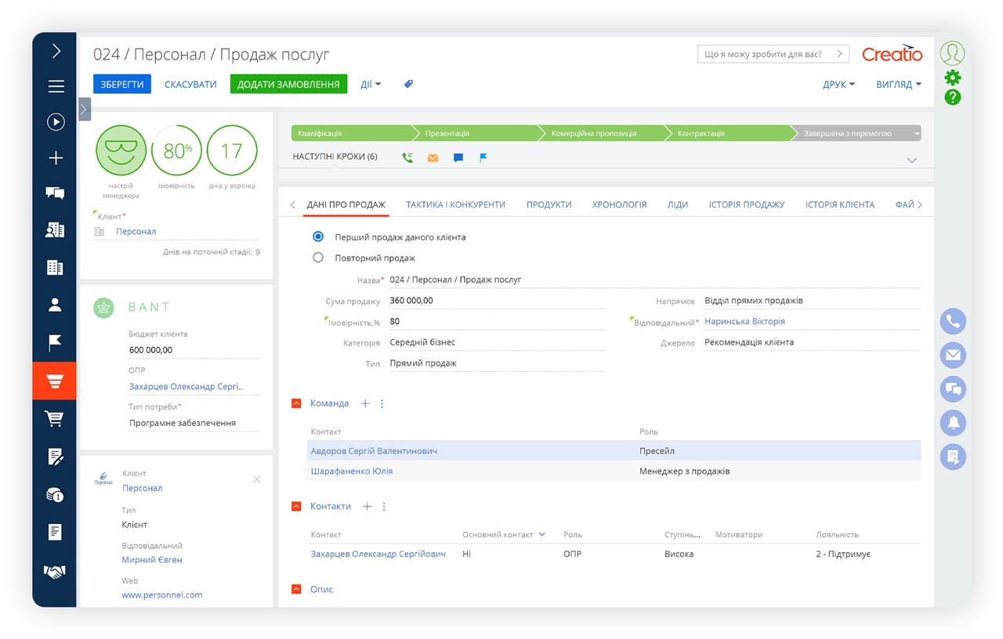Open the phone call communication panel

tap(953, 321)
